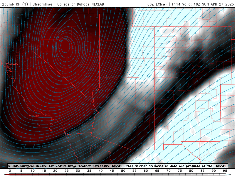
Task: Click the '5' value on color scale
Action: 21,171
